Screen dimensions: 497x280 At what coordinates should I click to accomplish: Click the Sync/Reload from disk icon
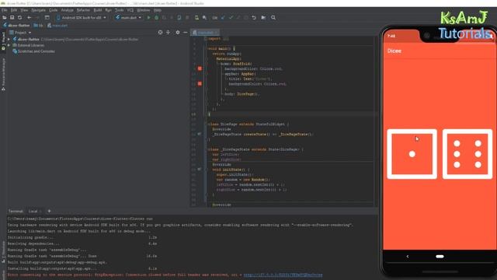[19, 18]
